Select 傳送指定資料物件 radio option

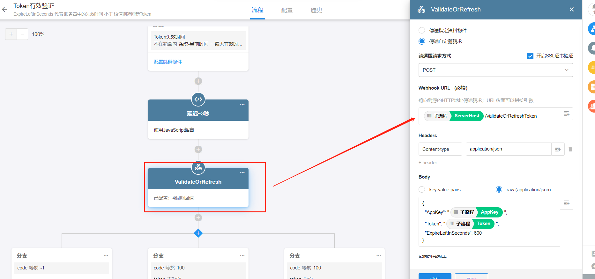pyautogui.click(x=422, y=30)
